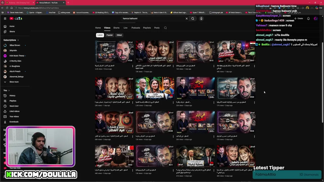
Task: Open Liked videos in the sidebar
Action: click(14, 111)
